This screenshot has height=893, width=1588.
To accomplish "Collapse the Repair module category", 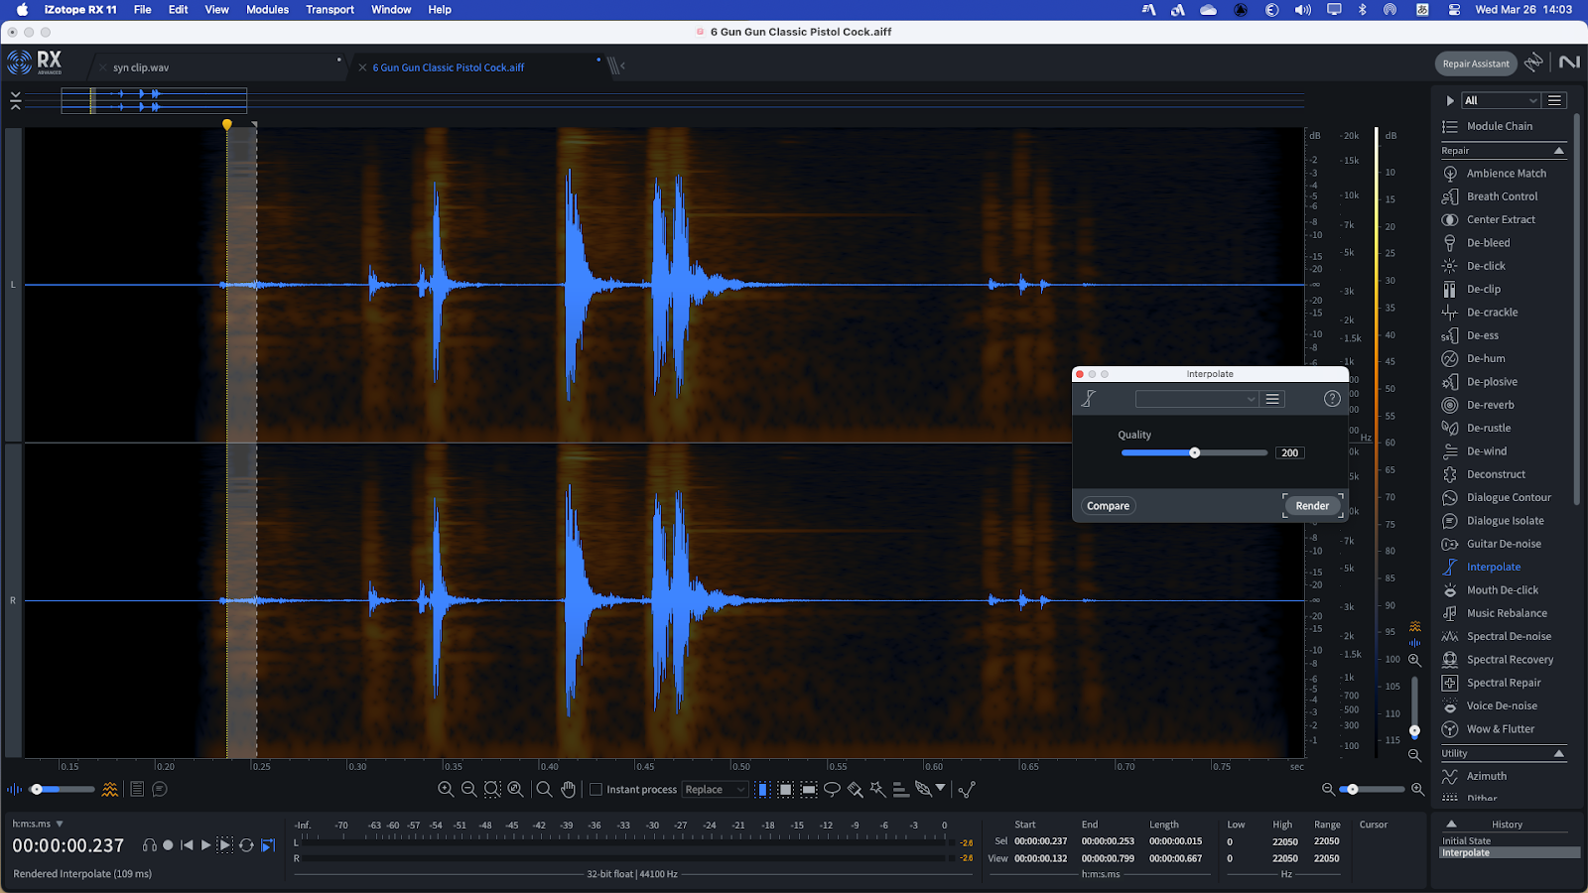I will coord(1558,151).
